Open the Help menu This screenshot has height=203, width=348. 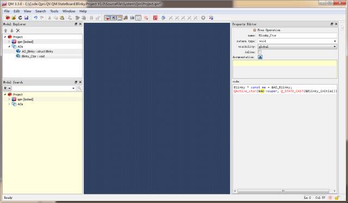[x=83, y=11]
